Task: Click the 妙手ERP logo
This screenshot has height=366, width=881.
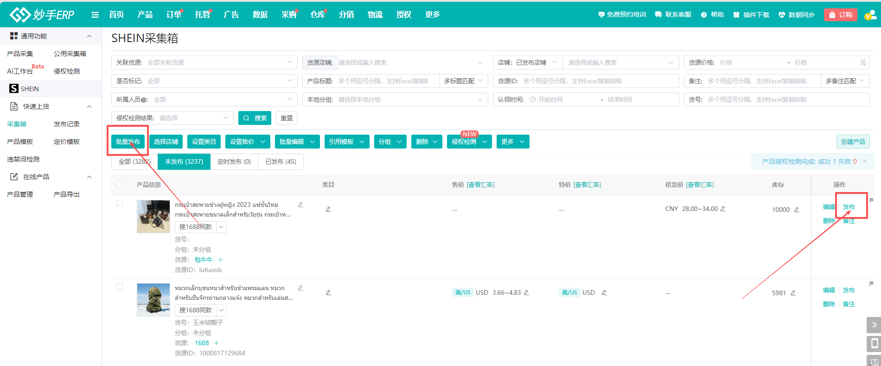Action: [42, 15]
